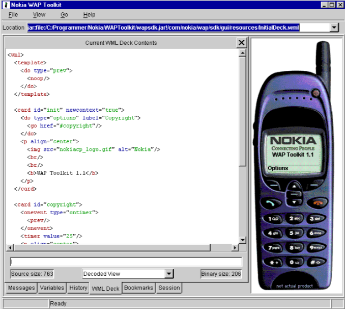The width and height of the screenshot is (345, 309).
Task: Open the Help menu
Action: pyautogui.click(x=89, y=15)
